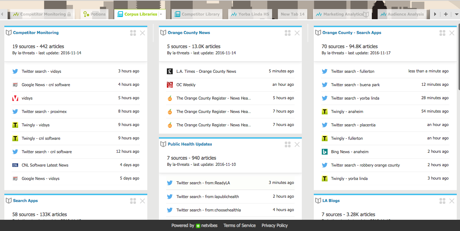Click the CNL Software Latest News icon
Viewport: 460px width, 231px height.
tap(15, 165)
